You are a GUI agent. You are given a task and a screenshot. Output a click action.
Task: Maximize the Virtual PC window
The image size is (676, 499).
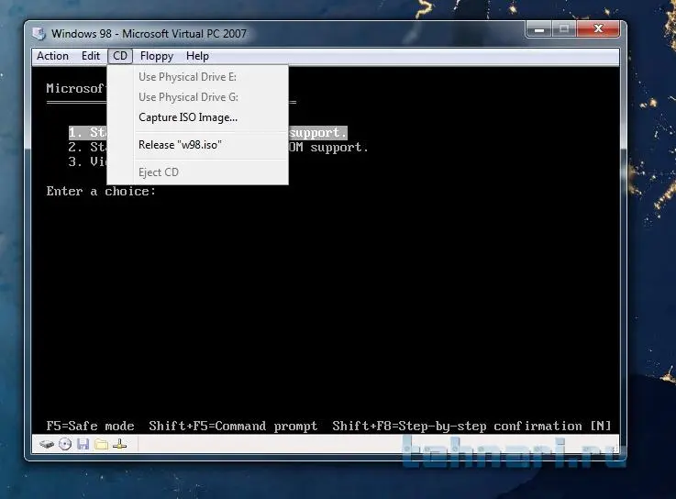tap(564, 29)
